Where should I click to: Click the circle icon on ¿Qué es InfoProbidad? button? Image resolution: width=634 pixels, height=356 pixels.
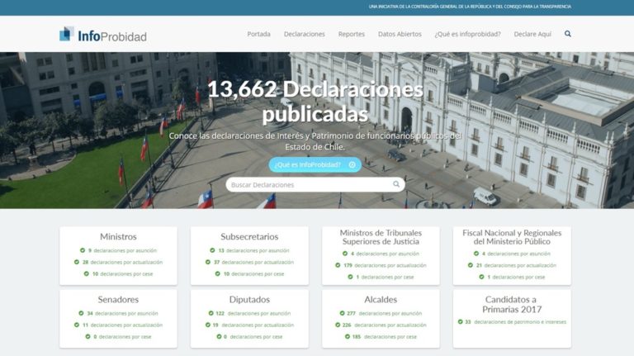coord(352,164)
